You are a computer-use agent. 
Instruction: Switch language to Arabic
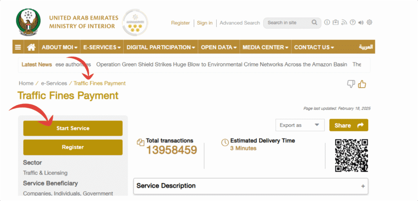[x=366, y=47]
